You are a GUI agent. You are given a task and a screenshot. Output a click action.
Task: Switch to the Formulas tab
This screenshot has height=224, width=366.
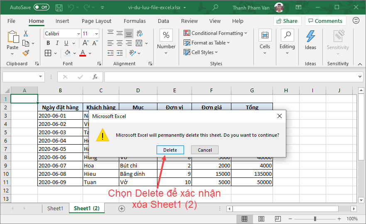[135, 21]
